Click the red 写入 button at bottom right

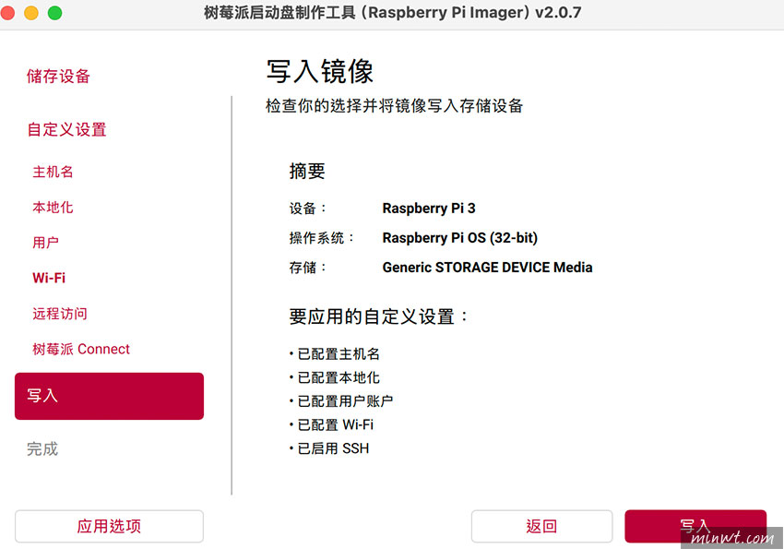click(695, 526)
